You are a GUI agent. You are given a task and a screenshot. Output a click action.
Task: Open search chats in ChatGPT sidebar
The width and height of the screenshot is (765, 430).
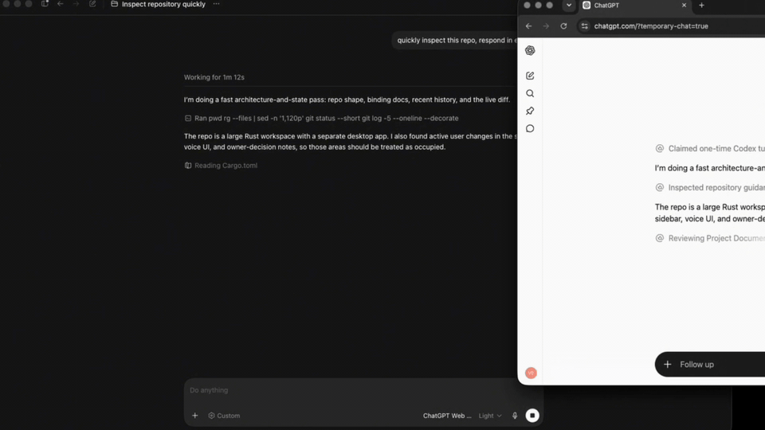[530, 93]
